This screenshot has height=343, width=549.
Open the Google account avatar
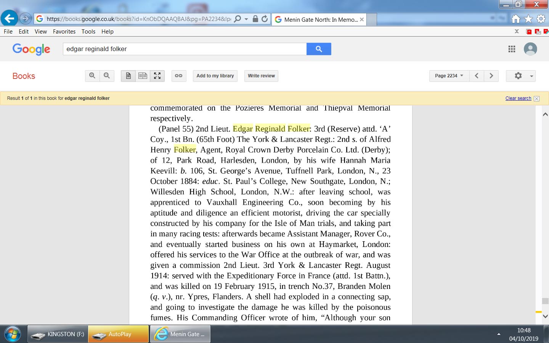click(x=530, y=49)
